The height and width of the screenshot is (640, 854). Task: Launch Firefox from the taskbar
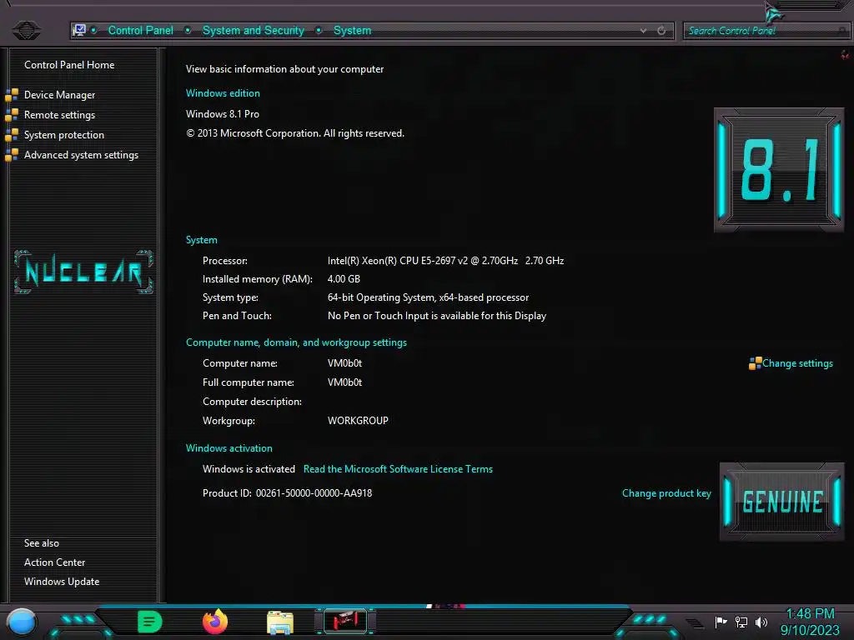pyautogui.click(x=215, y=622)
